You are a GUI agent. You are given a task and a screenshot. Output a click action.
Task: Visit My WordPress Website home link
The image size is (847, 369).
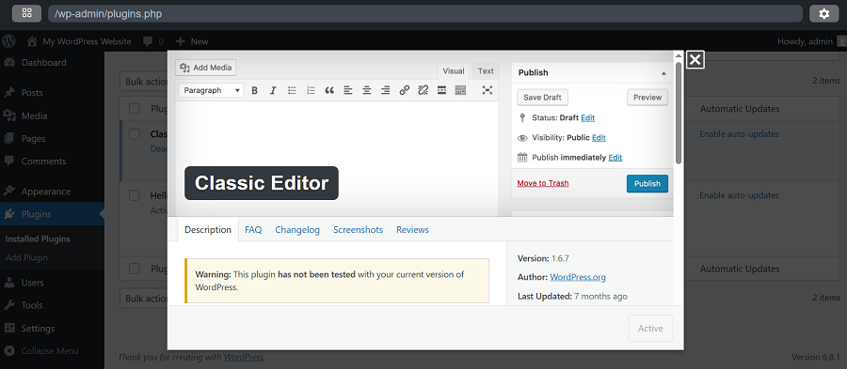[79, 41]
